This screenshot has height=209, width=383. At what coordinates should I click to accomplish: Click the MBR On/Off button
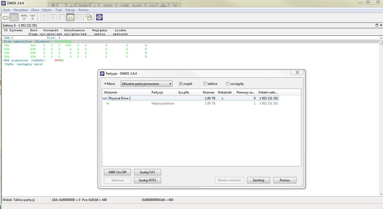[117, 172]
